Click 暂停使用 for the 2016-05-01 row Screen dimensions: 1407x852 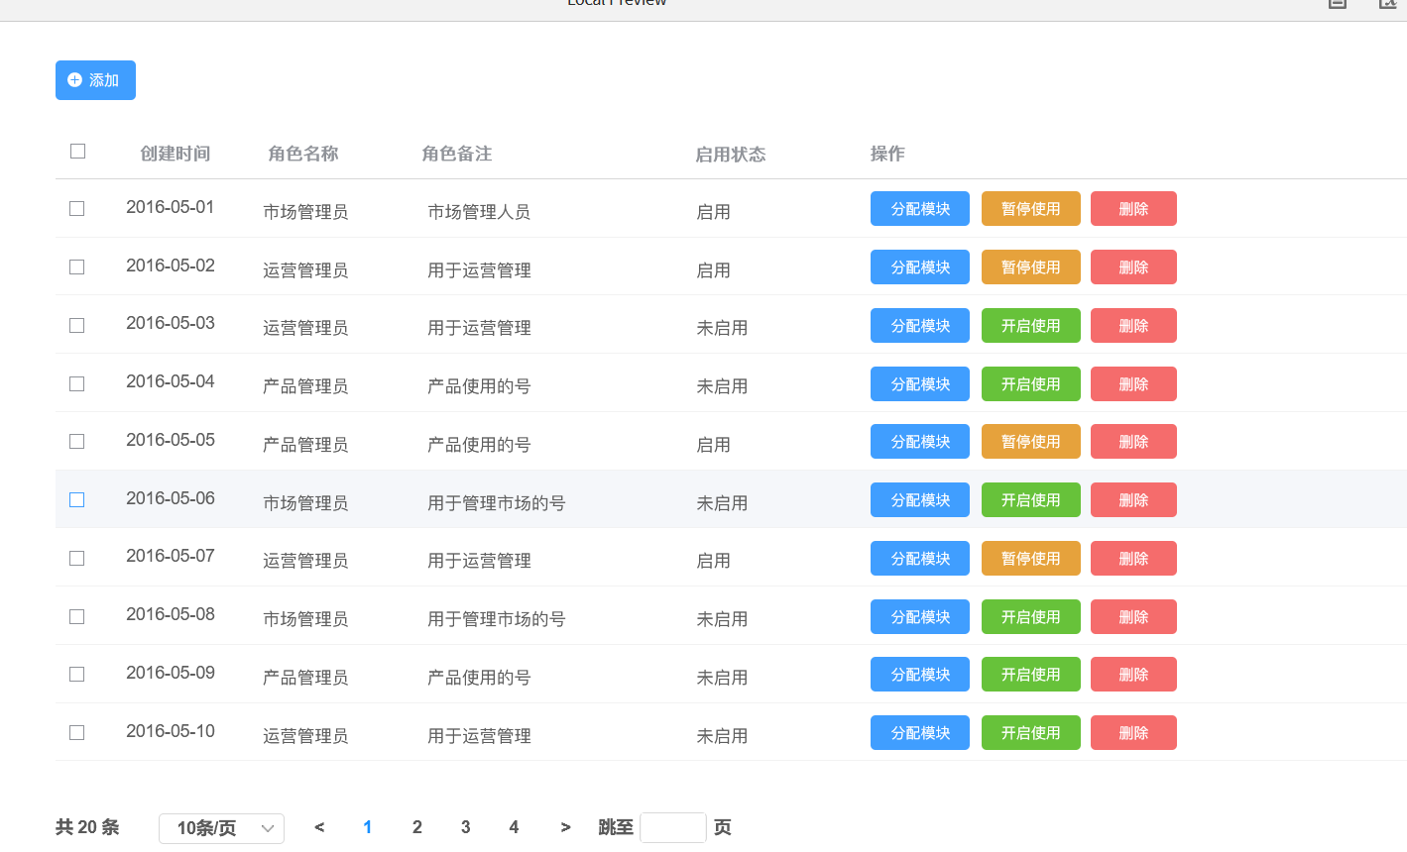tap(1031, 209)
